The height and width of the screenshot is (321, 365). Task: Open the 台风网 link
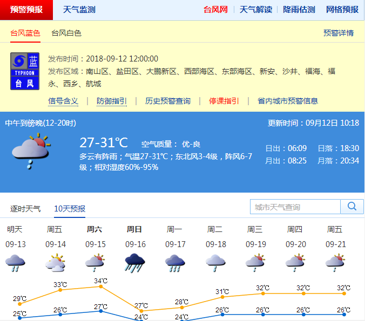(215, 10)
